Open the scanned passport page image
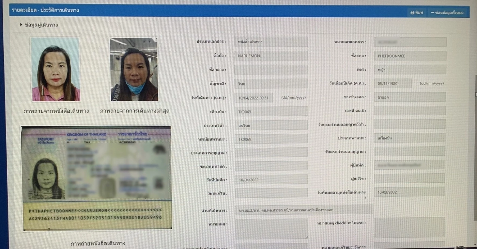Image resolution: width=477 pixels, height=249 pixels. [x=96, y=178]
